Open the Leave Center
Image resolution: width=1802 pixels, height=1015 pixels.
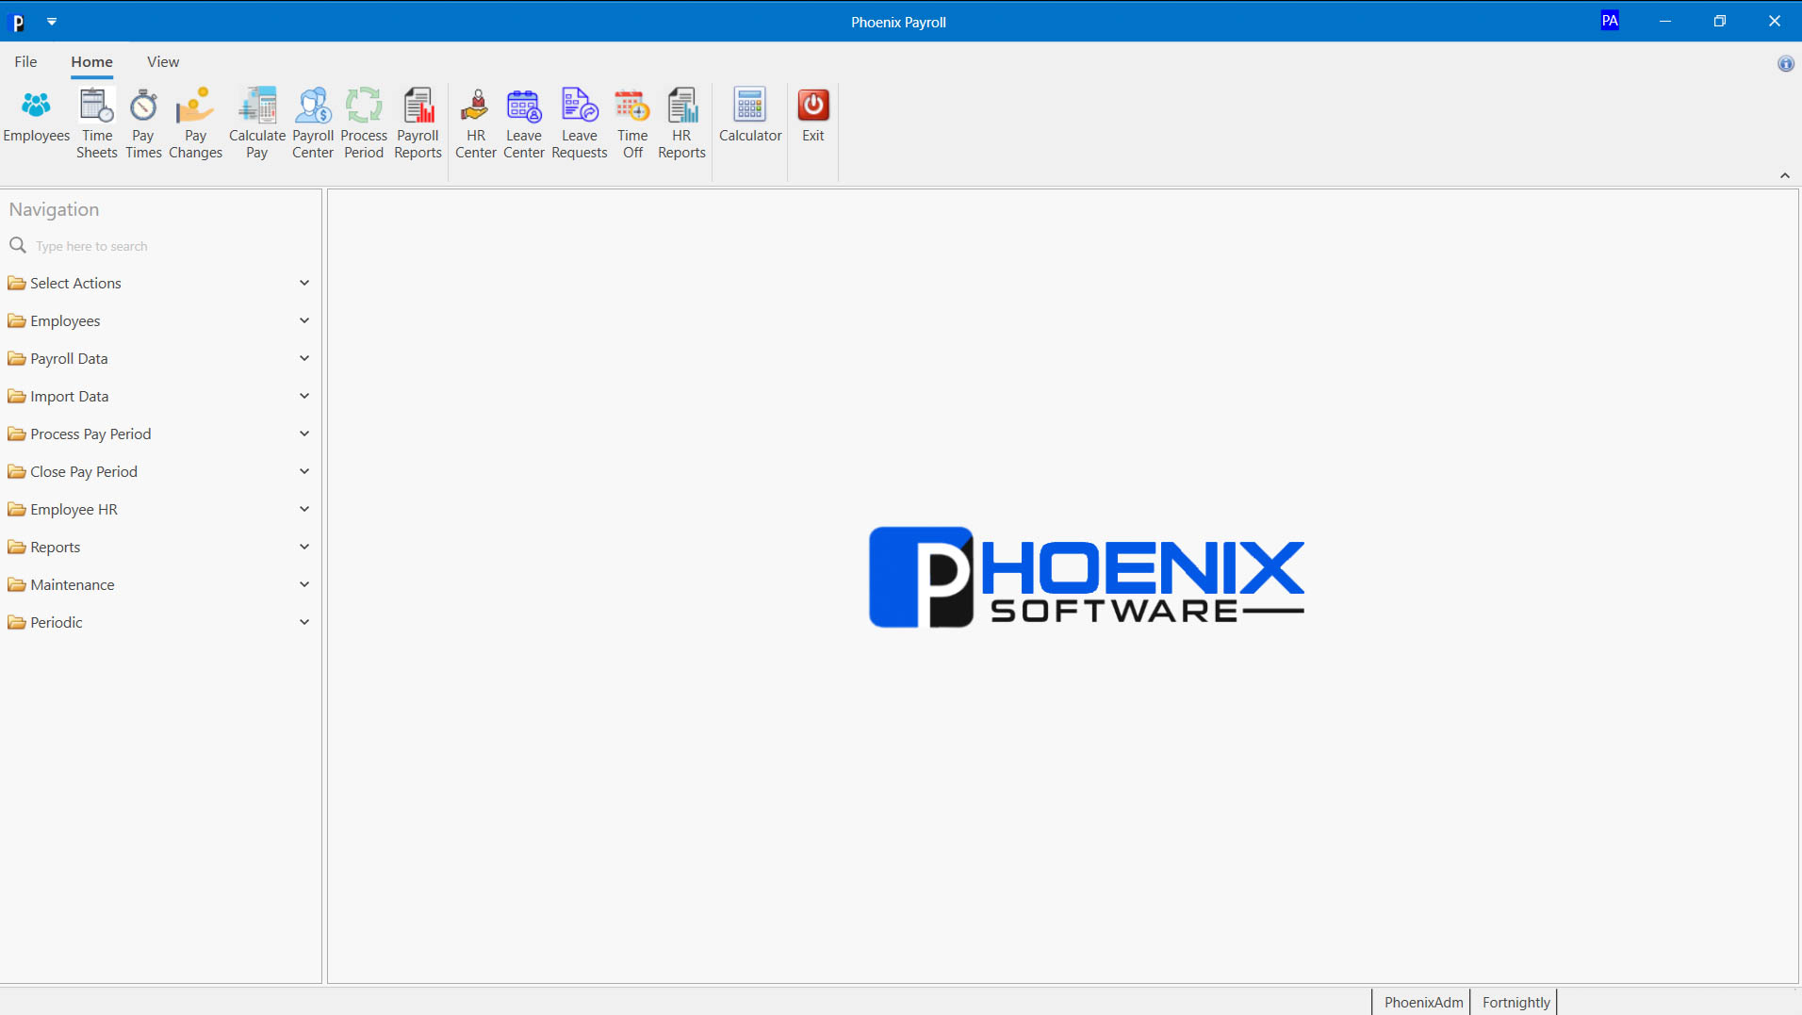pos(524,123)
